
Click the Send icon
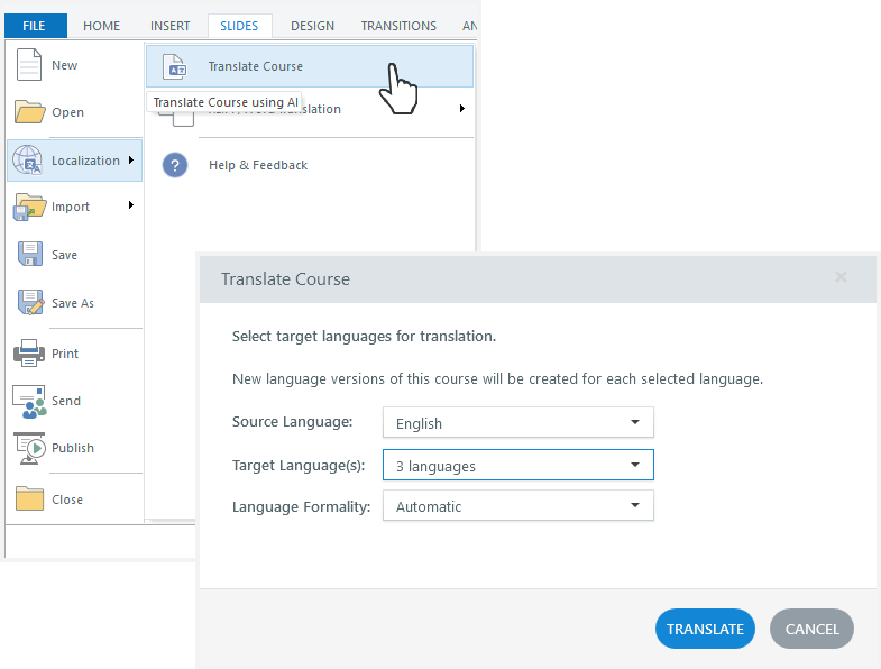point(29,401)
